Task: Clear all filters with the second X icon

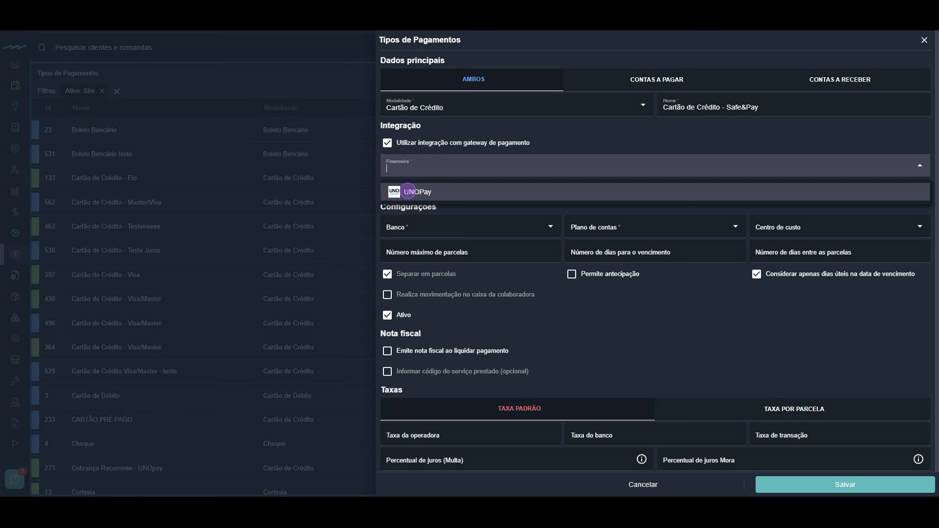Action: (117, 91)
